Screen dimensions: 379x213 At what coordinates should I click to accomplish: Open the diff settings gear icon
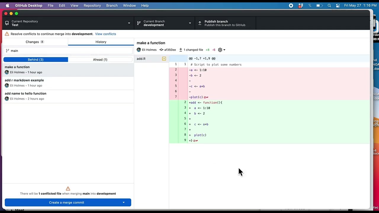(220, 50)
